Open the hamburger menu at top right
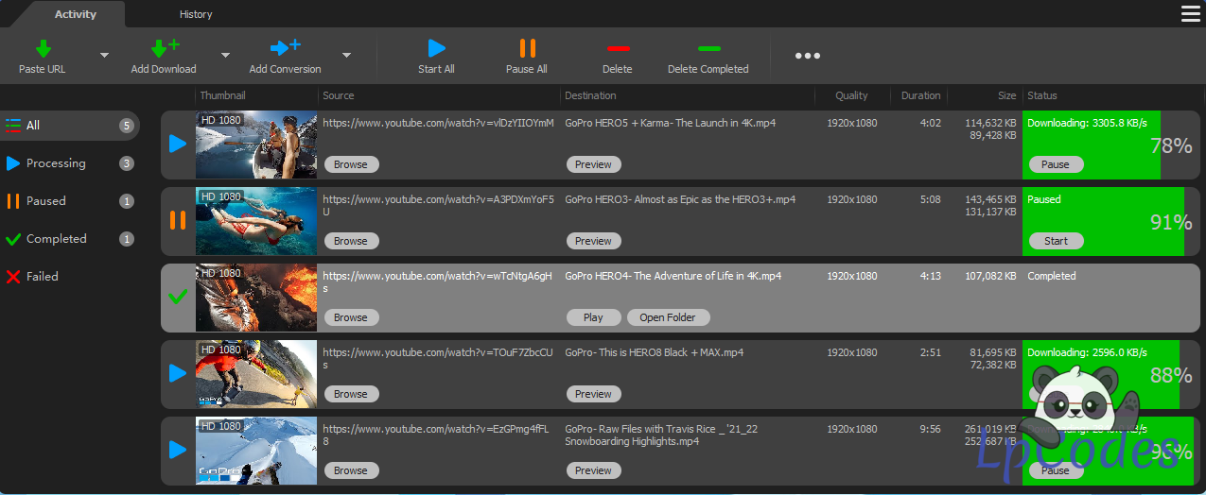This screenshot has height=495, width=1206. (x=1190, y=13)
